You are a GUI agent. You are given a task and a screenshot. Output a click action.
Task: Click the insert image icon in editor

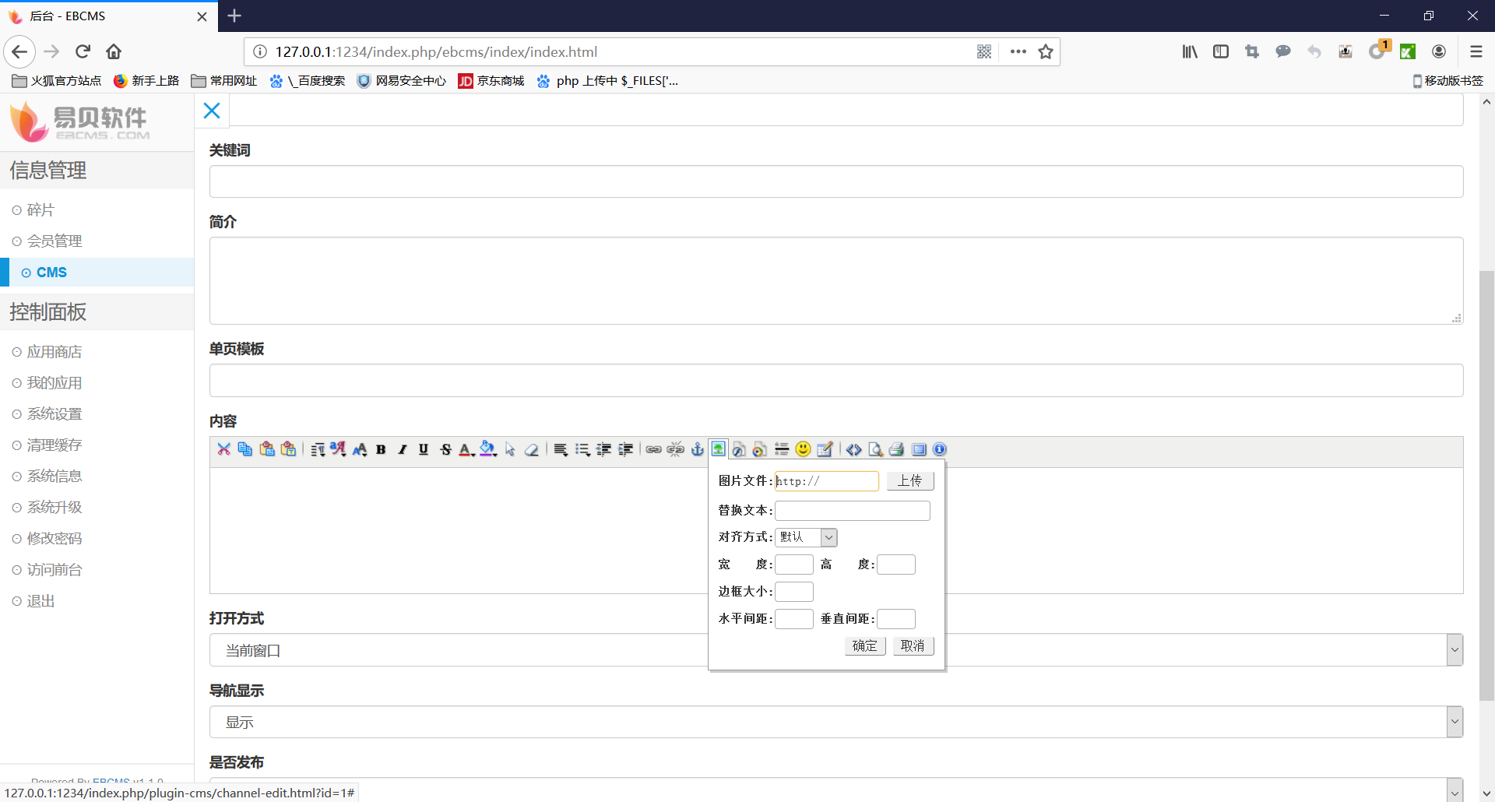(718, 449)
